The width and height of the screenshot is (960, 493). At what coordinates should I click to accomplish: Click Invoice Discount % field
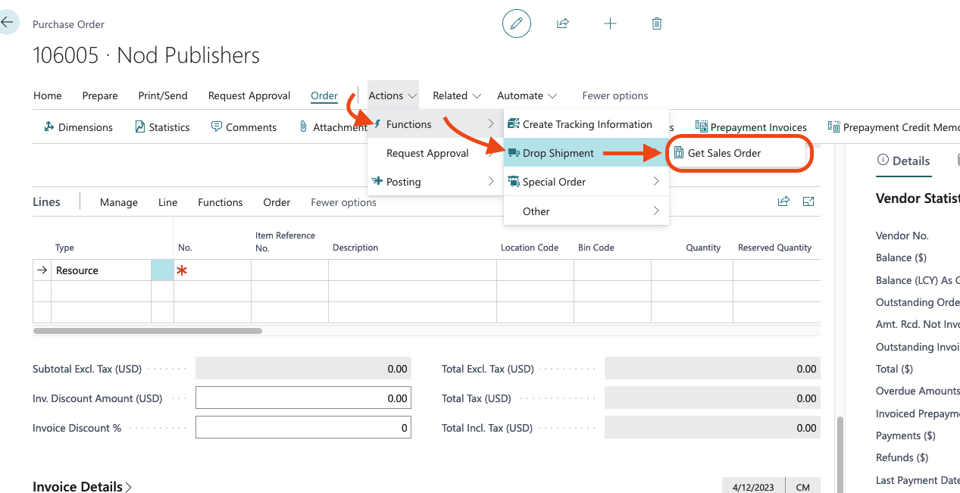pos(303,428)
